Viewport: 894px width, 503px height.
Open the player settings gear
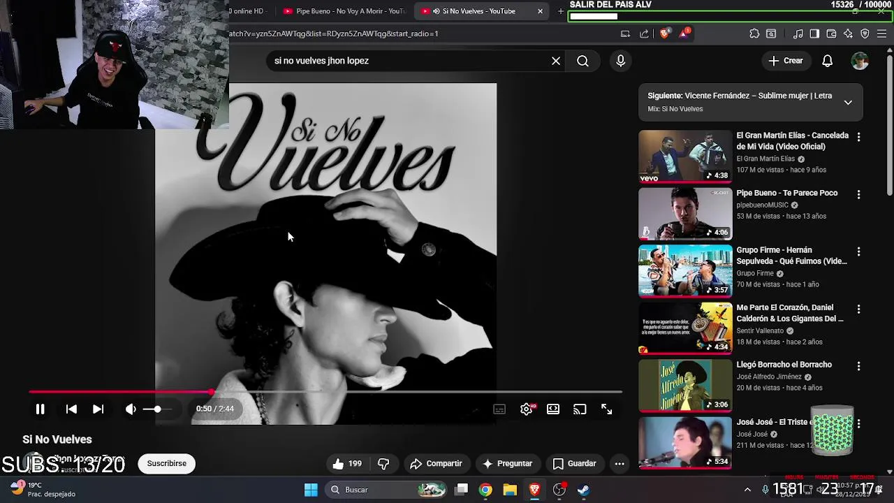coord(527,409)
